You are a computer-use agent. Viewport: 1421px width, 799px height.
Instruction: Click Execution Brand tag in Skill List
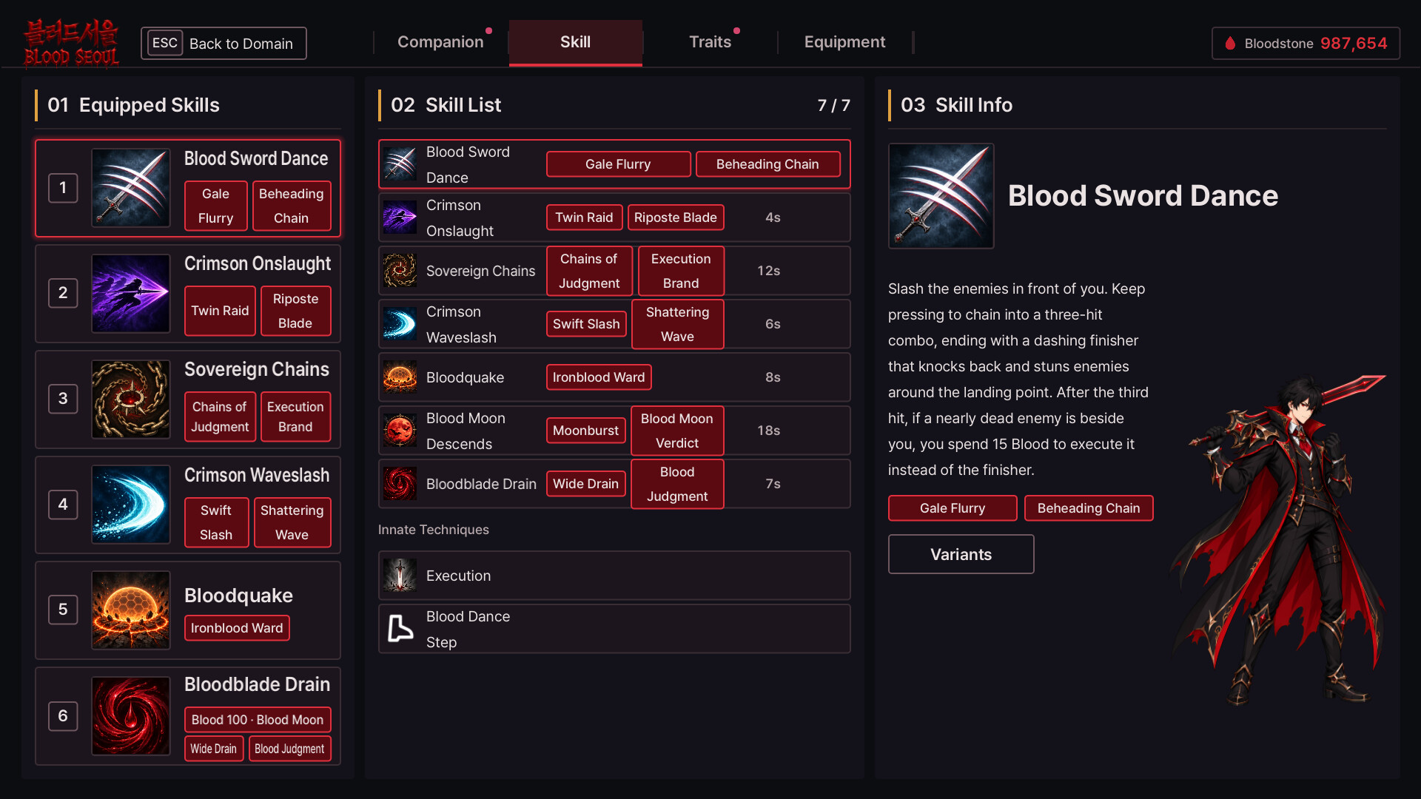(681, 271)
